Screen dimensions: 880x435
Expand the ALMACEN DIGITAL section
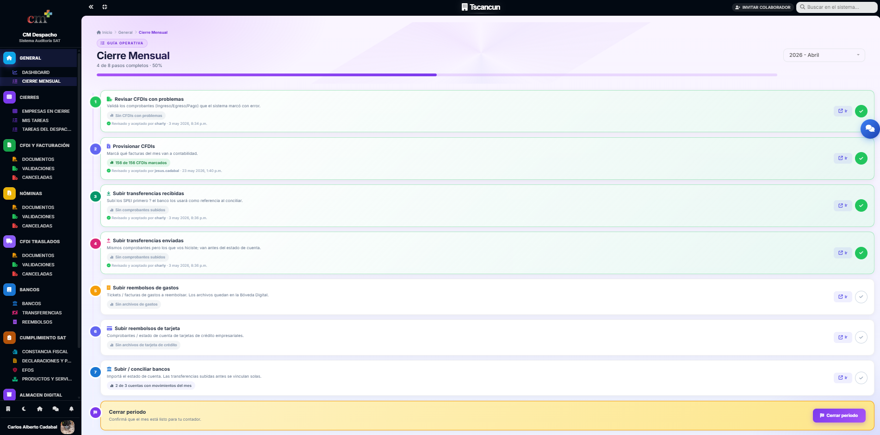pos(39,395)
